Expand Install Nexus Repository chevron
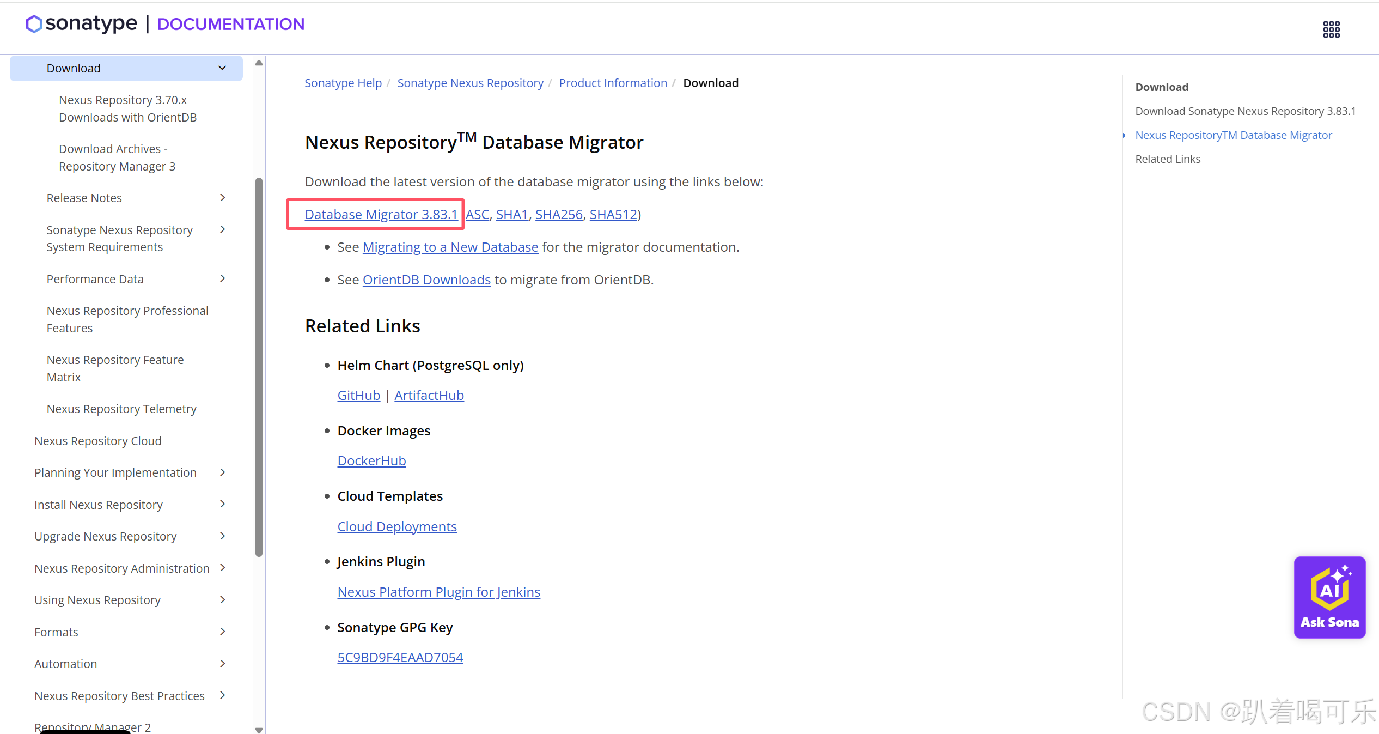The height and width of the screenshot is (734, 1379). click(222, 505)
